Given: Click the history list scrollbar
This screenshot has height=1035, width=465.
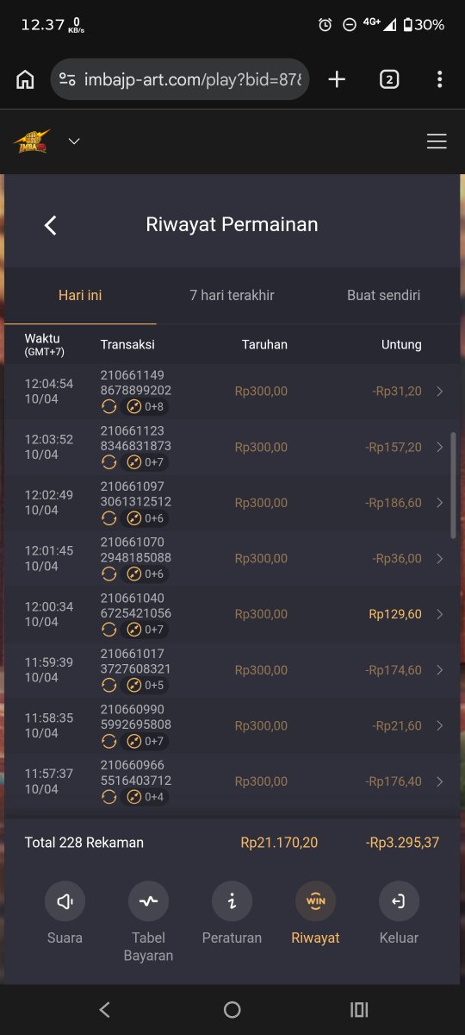Looking at the screenshot, I should (x=454, y=486).
